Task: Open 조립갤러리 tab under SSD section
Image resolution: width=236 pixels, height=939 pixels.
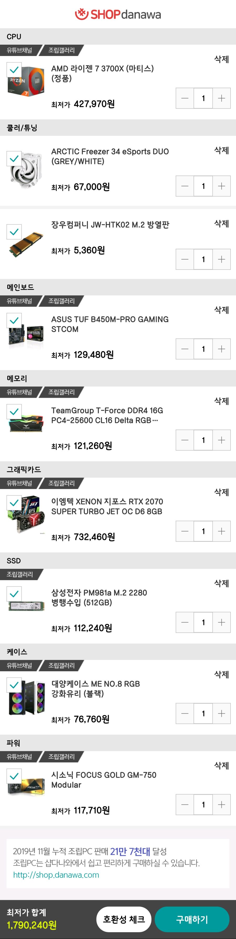Action: pos(20,575)
